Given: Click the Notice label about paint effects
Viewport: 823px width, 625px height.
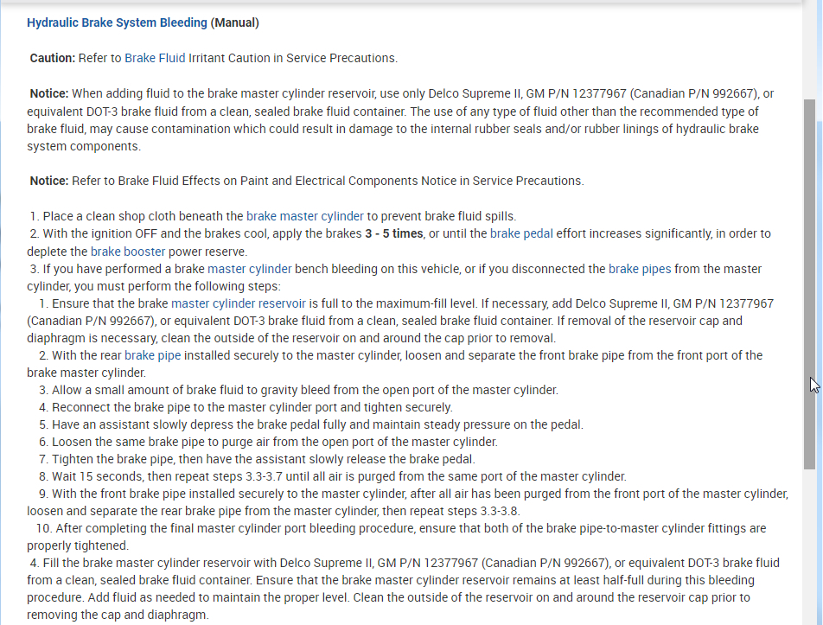Looking at the screenshot, I should (49, 181).
